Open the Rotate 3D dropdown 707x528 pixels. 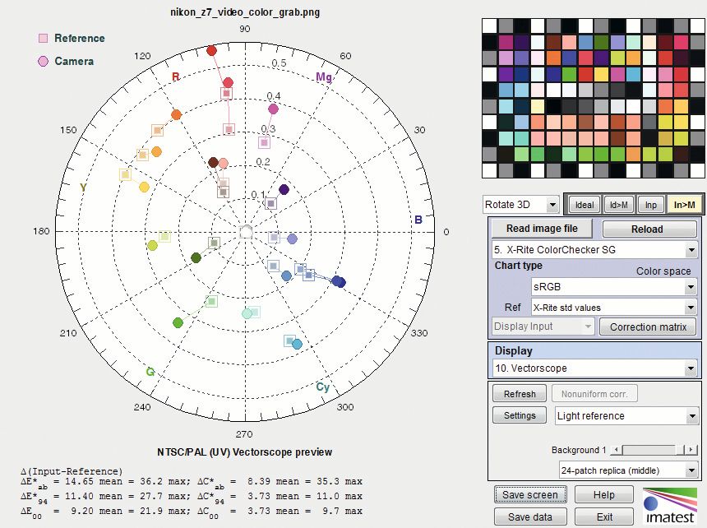521,205
